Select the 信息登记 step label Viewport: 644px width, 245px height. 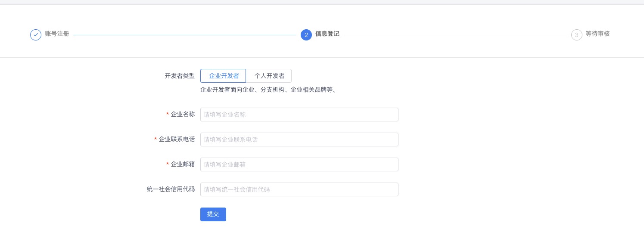coord(327,34)
